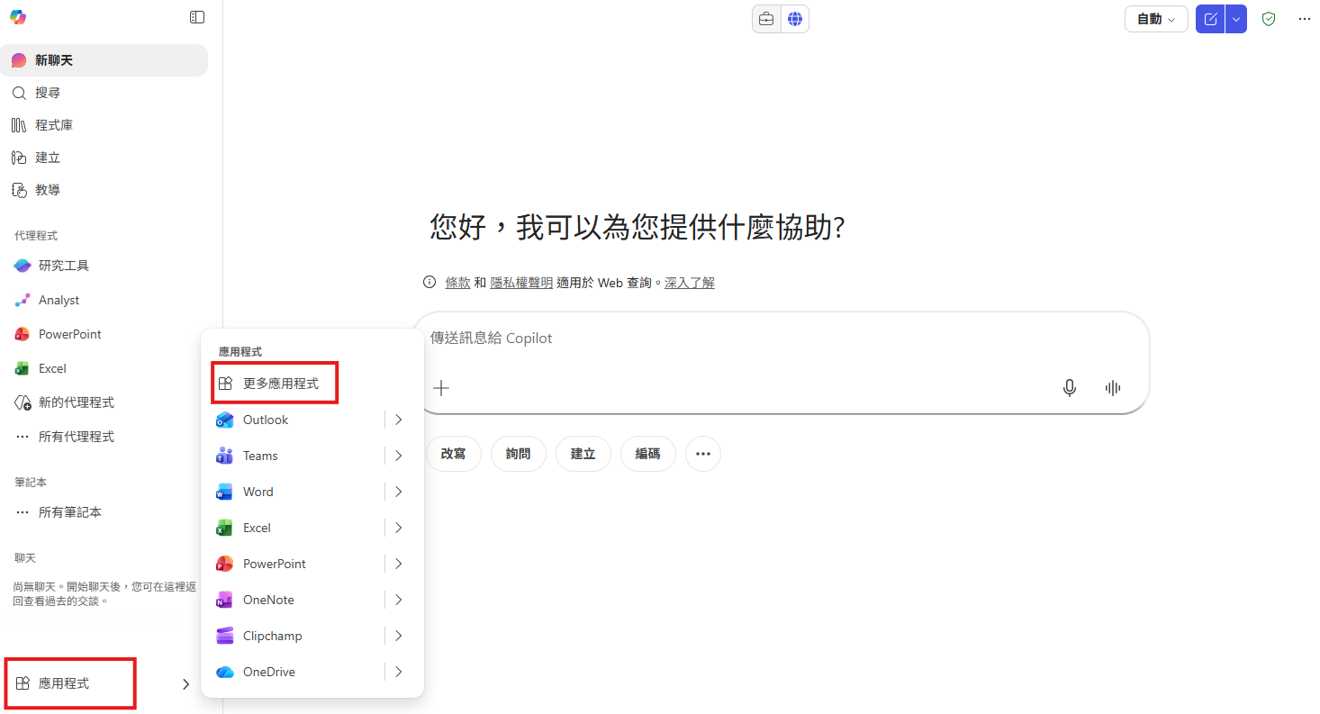1320x714 pixels.
Task: Open the 自動 model dropdown
Action: click(x=1156, y=19)
